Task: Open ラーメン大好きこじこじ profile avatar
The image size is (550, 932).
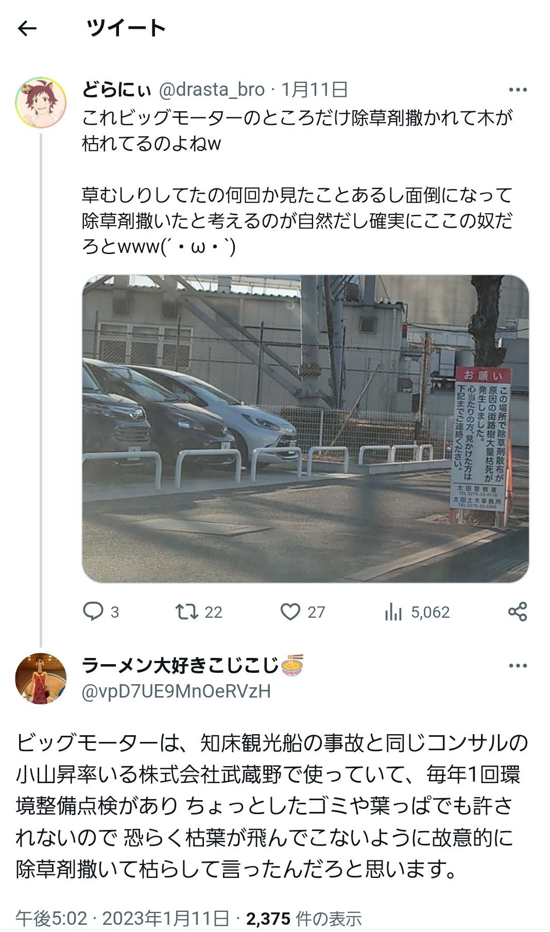Action: [x=41, y=679]
